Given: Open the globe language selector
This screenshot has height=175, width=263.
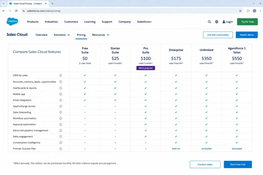Looking at the screenshot, I should coord(217,22).
